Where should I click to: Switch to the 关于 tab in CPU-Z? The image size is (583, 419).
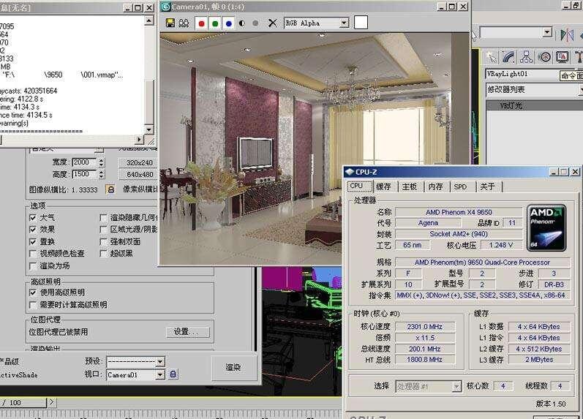488,186
